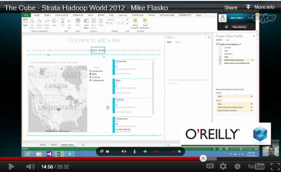Image resolution: width=281 pixels, height=172 pixels.
Task: Open More info panel
Action: [x=260, y=7]
